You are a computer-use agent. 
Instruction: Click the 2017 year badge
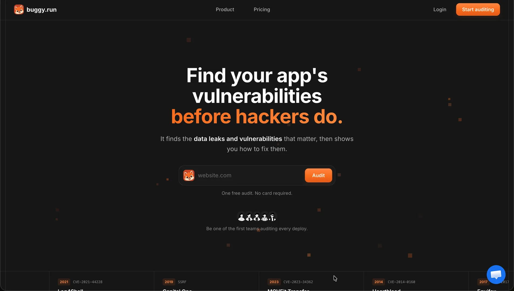[x=483, y=282]
